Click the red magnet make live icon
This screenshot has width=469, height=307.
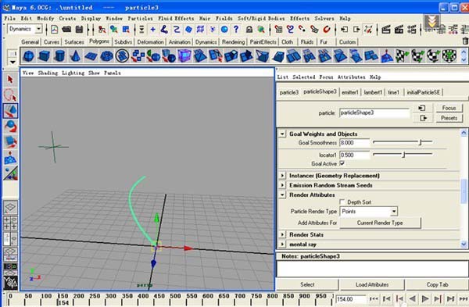tap(326, 30)
